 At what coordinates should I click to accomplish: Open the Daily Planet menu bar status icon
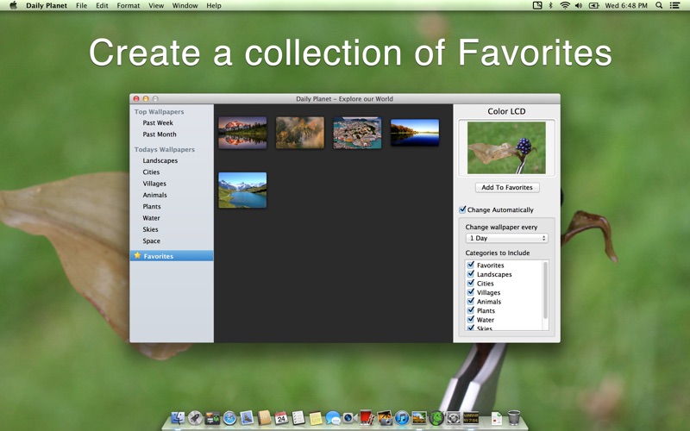pyautogui.click(x=536, y=5)
